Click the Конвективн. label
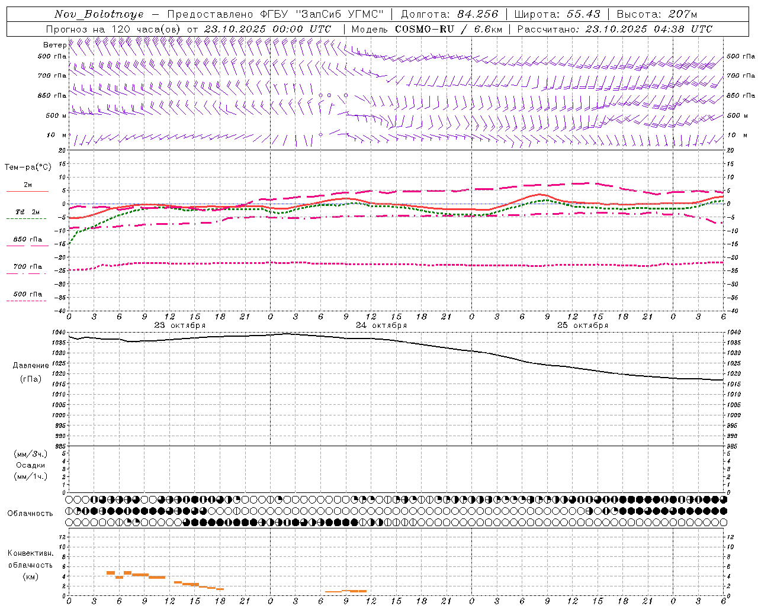This screenshot has height=606, width=758. (31, 553)
